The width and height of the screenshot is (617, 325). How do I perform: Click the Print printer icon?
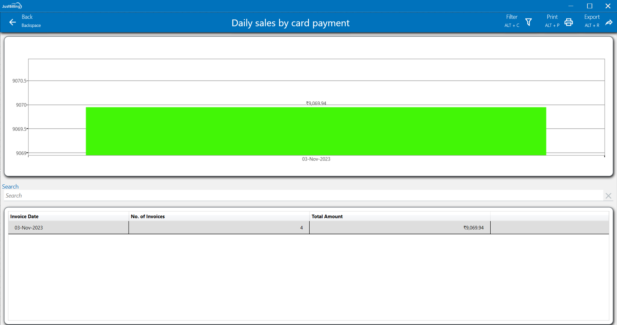click(568, 22)
